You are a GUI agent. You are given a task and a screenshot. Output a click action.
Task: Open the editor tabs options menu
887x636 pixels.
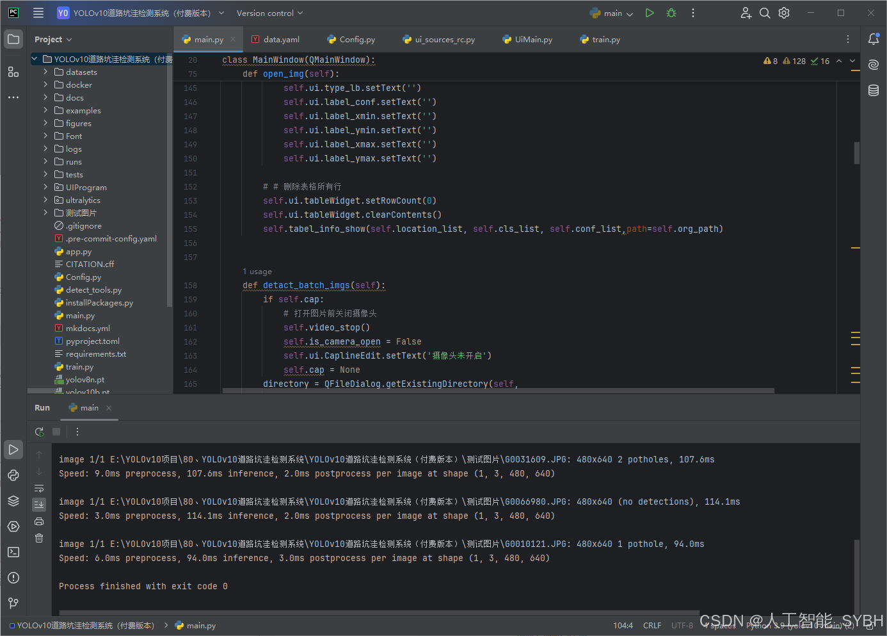click(x=848, y=39)
